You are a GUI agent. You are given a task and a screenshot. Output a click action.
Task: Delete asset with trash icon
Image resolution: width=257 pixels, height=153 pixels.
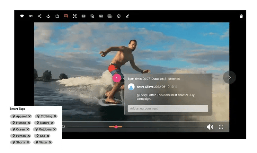click(241, 16)
